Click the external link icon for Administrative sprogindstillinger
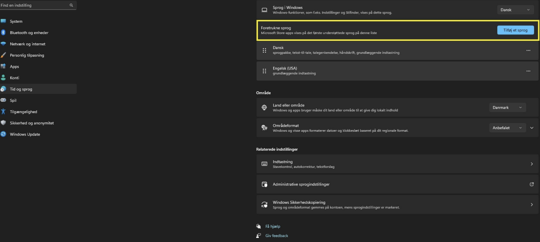This screenshot has width=540, height=242. [532, 184]
